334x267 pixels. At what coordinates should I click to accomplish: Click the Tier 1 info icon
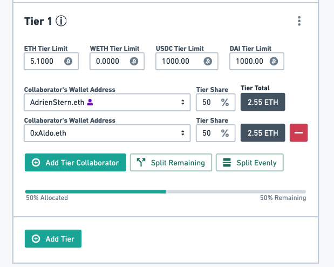pos(61,21)
